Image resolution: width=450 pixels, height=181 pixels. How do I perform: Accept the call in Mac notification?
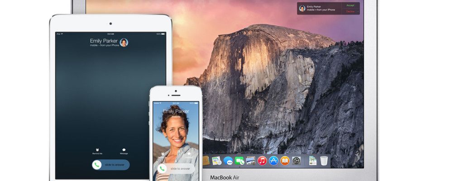350,5
